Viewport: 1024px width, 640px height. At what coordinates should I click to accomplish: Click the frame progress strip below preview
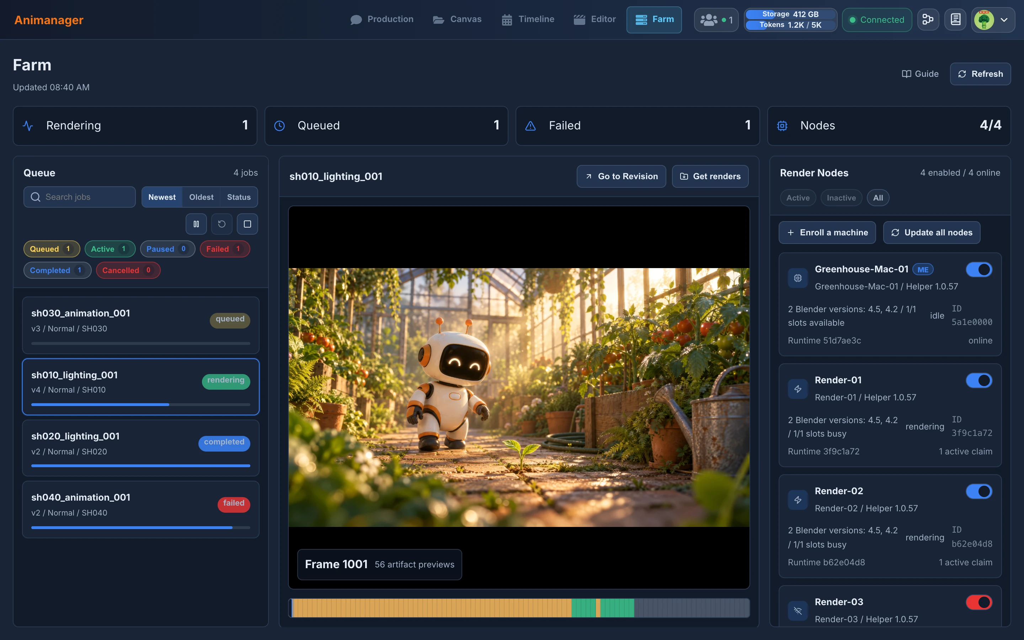(x=519, y=608)
